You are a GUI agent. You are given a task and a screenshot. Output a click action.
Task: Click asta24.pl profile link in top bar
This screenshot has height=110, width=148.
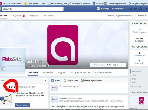coord(105,9)
